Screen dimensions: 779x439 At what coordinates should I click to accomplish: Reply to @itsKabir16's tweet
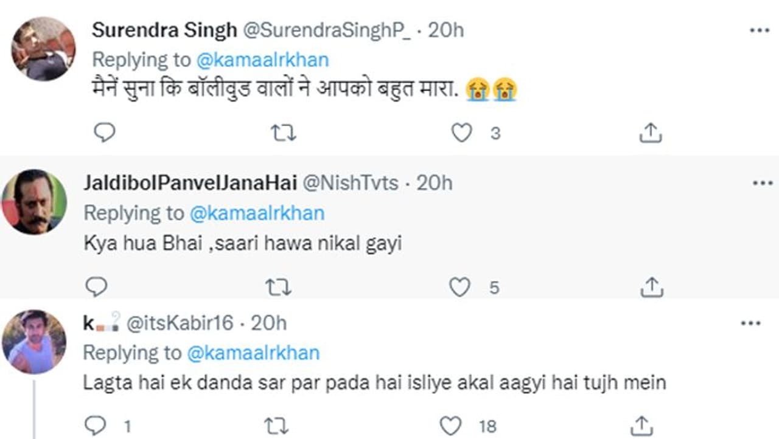(94, 425)
